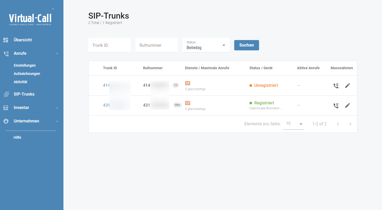Edit the registered OpenScape trunk with pencil icon
The height and width of the screenshot is (210, 382).
click(348, 105)
